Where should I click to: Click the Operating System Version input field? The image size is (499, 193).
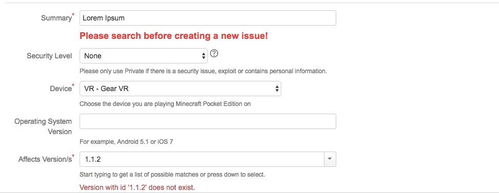point(207,121)
